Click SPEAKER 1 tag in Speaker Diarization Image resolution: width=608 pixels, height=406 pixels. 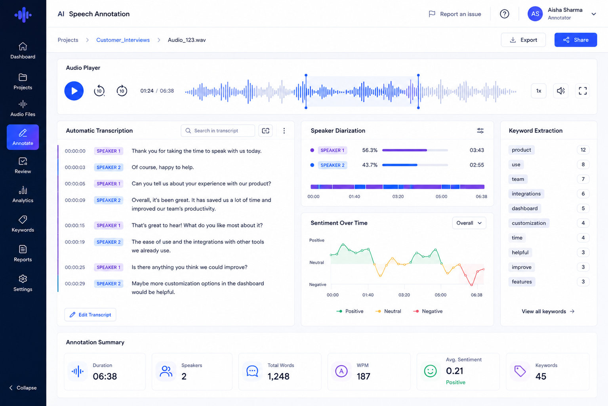tap(332, 150)
